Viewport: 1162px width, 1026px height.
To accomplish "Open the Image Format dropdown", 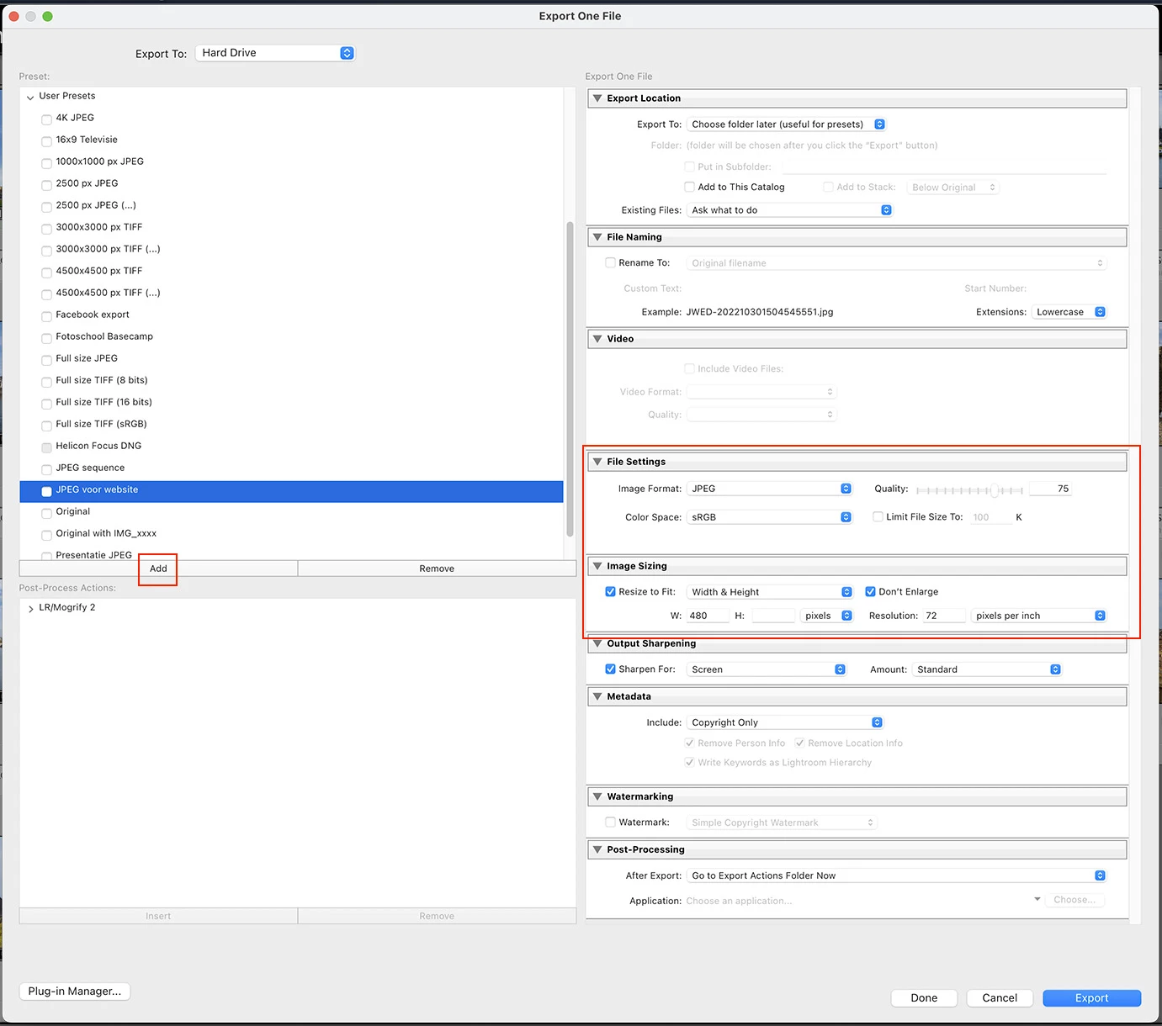I will pyautogui.click(x=770, y=489).
